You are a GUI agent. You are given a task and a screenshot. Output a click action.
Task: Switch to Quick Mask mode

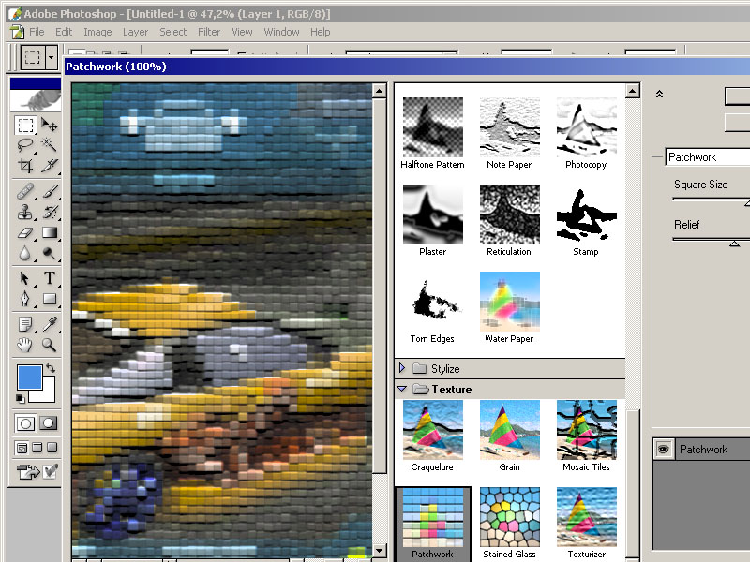click(x=48, y=423)
